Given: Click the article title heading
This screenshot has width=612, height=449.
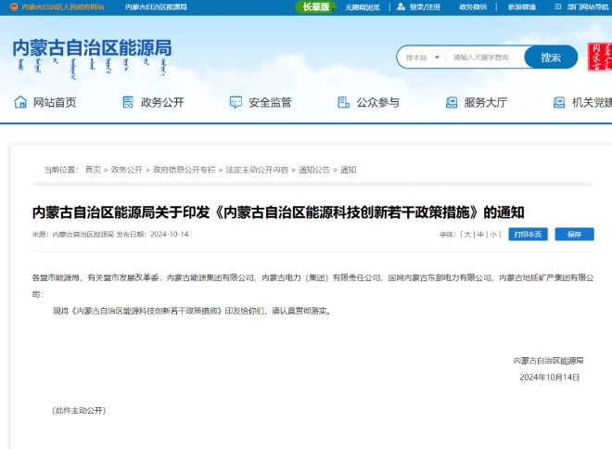Looking at the screenshot, I should coord(278,212).
